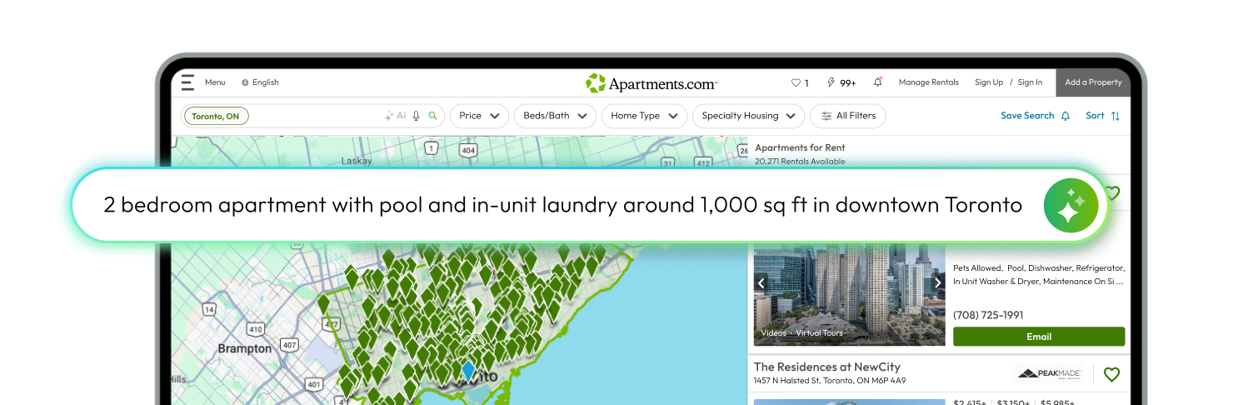Screen dimensions: 1233x405
Task: Click the Sort arrows icon
Action: pos(1116,116)
